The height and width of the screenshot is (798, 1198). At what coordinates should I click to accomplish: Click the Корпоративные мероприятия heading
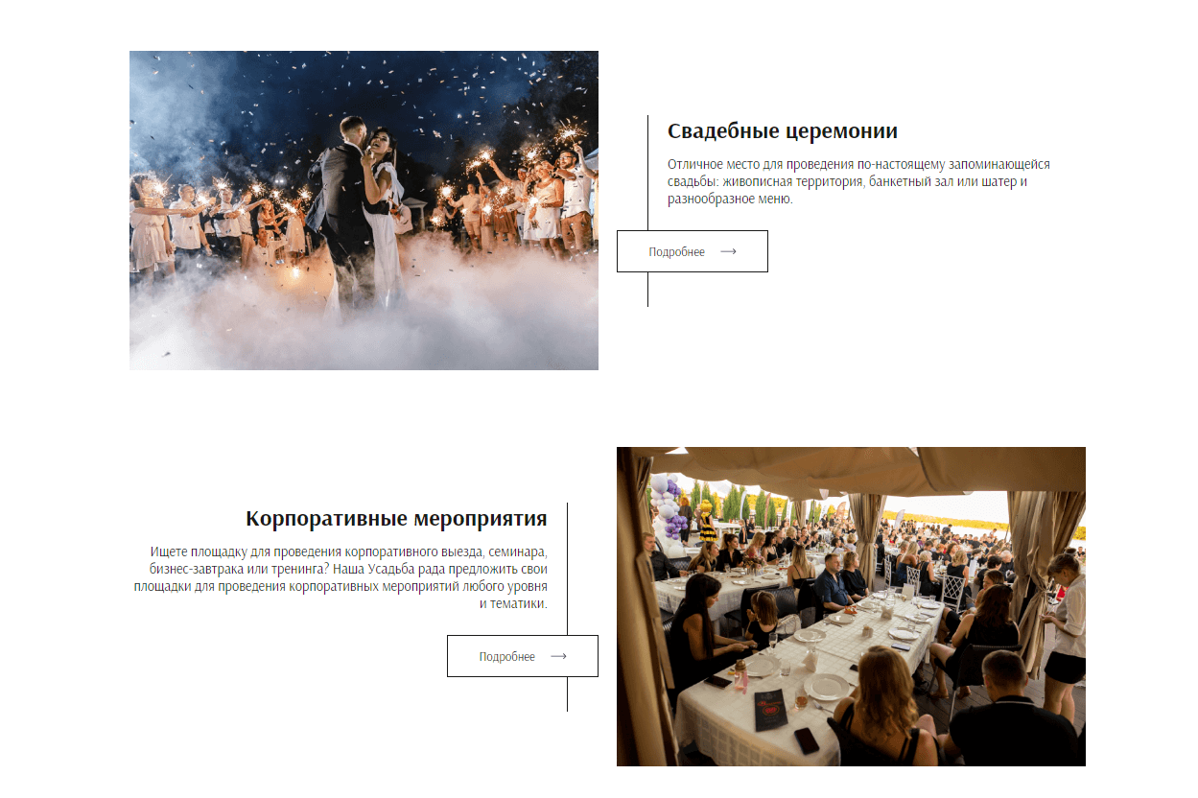tap(396, 519)
